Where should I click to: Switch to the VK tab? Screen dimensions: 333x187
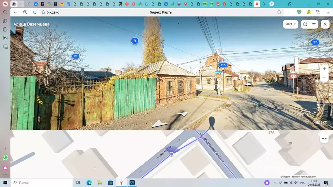[x=36, y=4]
